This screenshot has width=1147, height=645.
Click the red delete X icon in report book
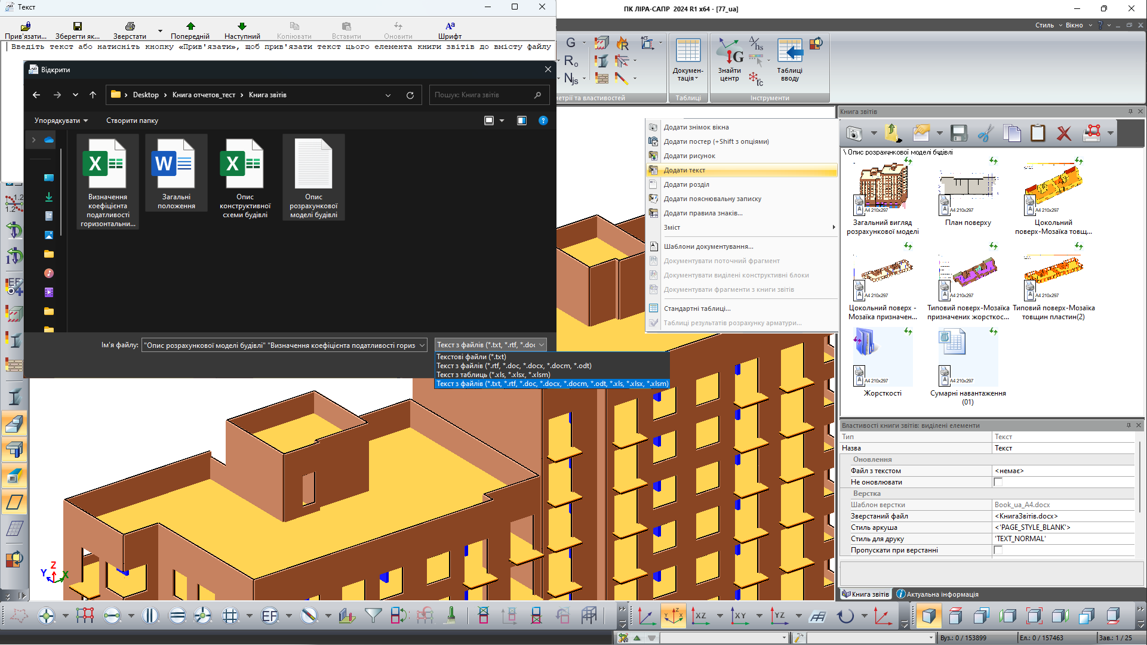click(x=1063, y=133)
